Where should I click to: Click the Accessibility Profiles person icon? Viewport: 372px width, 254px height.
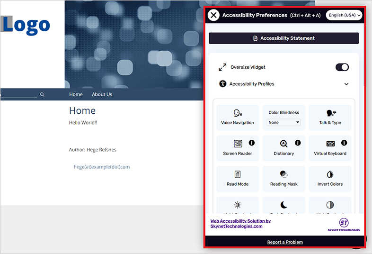pyautogui.click(x=222, y=83)
